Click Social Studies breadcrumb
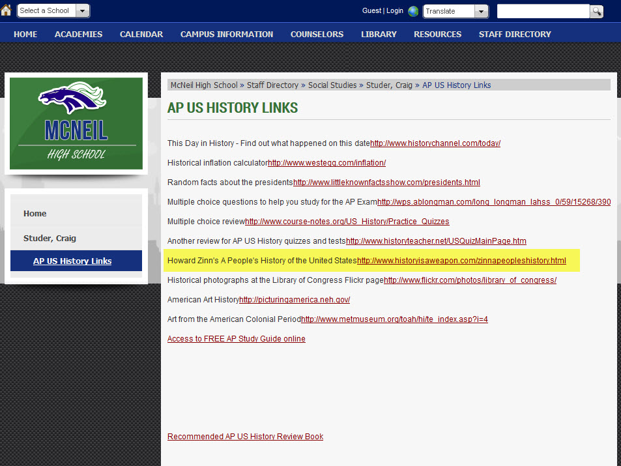 pos(332,85)
